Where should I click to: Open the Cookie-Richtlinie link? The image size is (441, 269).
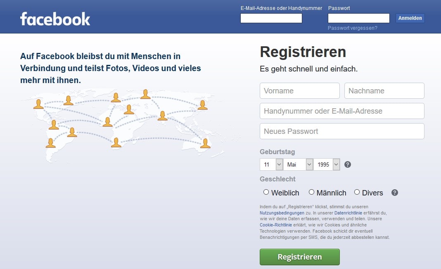coord(276,225)
